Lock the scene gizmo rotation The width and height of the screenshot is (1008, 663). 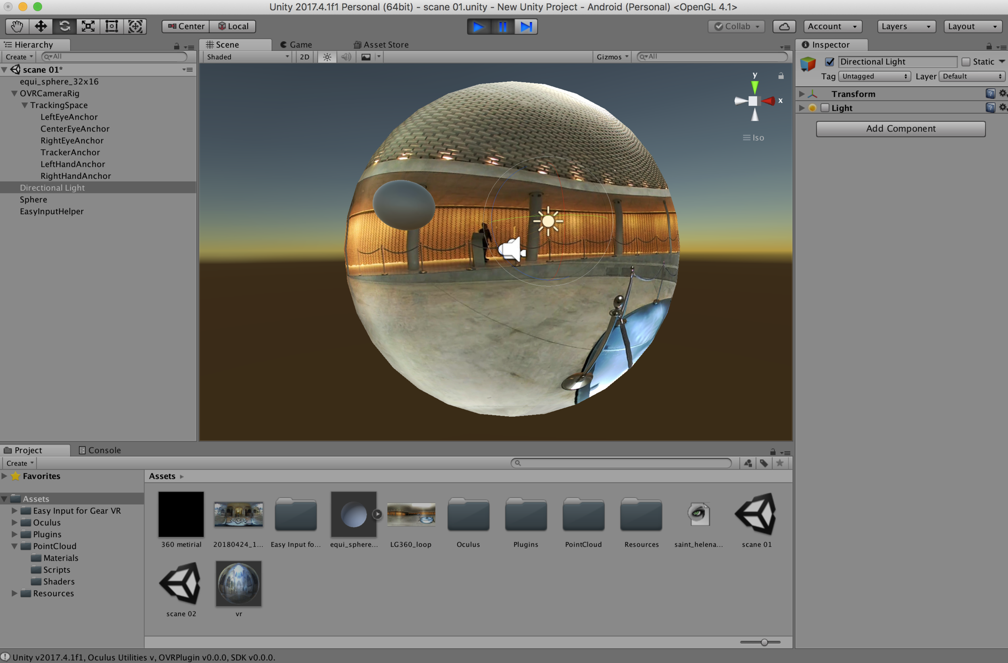[x=781, y=76]
